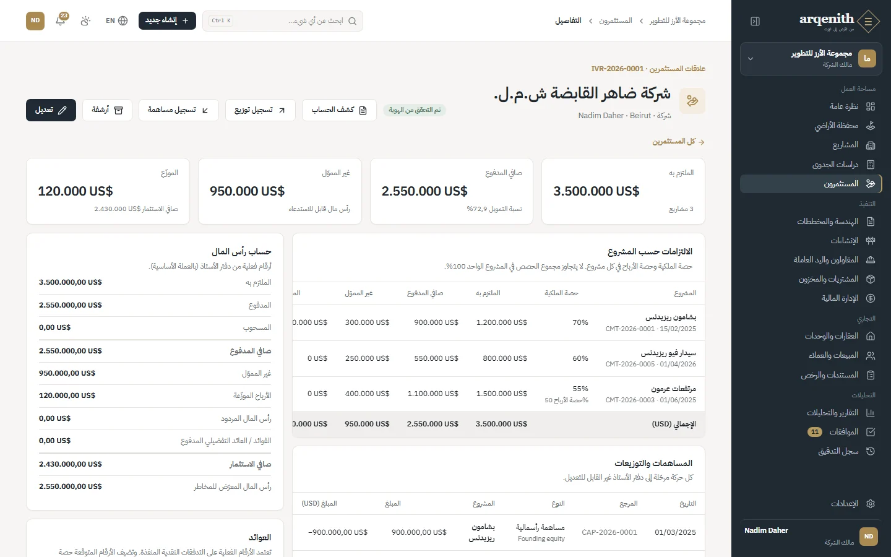891x557 pixels.
Task: Select بشامون ريزيدنس in commitments table
Action: 671,317
